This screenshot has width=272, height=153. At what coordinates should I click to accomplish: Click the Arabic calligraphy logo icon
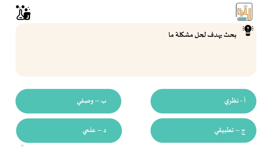pos(244,12)
